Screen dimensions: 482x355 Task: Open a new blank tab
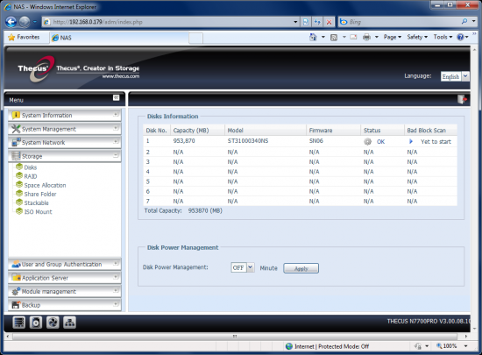click(195, 39)
